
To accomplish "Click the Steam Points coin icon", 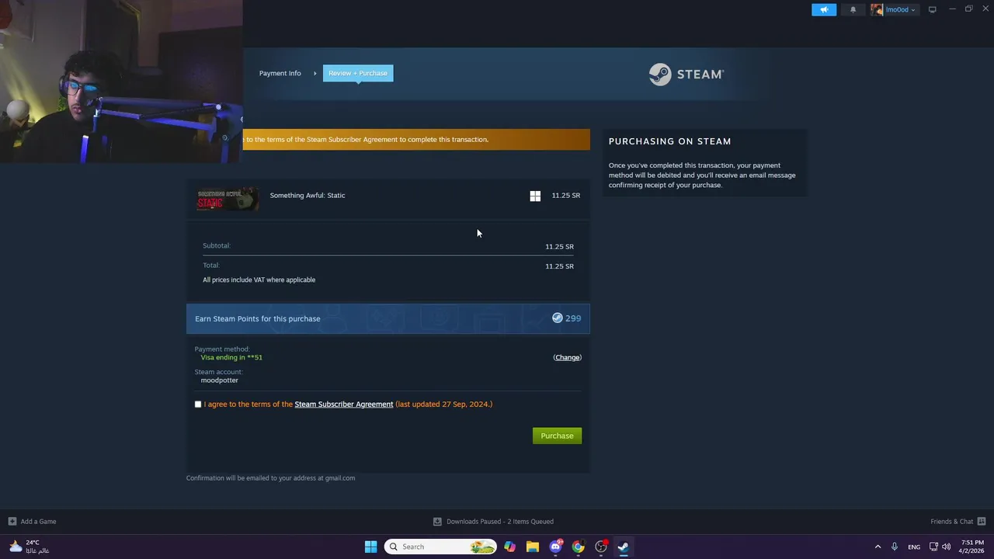I will point(557,318).
